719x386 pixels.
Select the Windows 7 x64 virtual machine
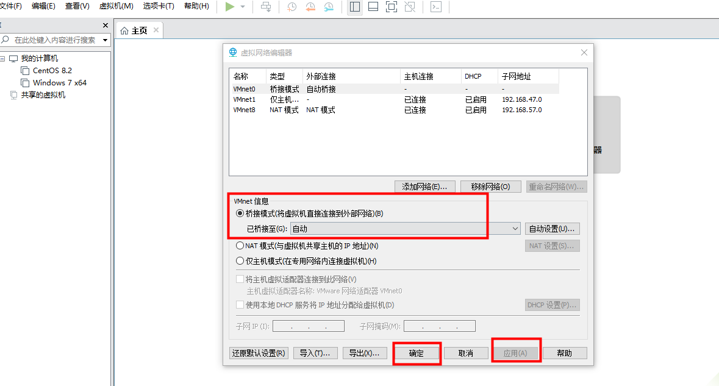(x=60, y=83)
